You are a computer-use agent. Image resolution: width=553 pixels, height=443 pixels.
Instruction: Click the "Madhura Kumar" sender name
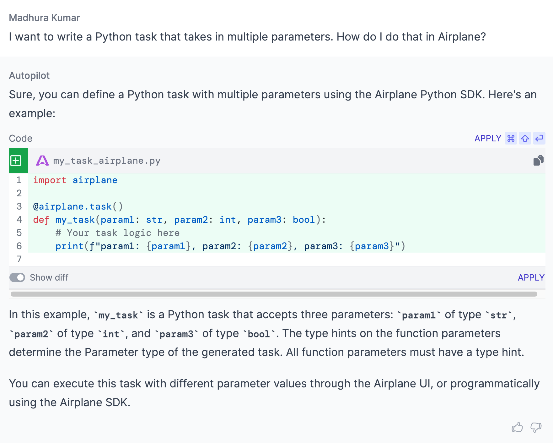point(44,18)
